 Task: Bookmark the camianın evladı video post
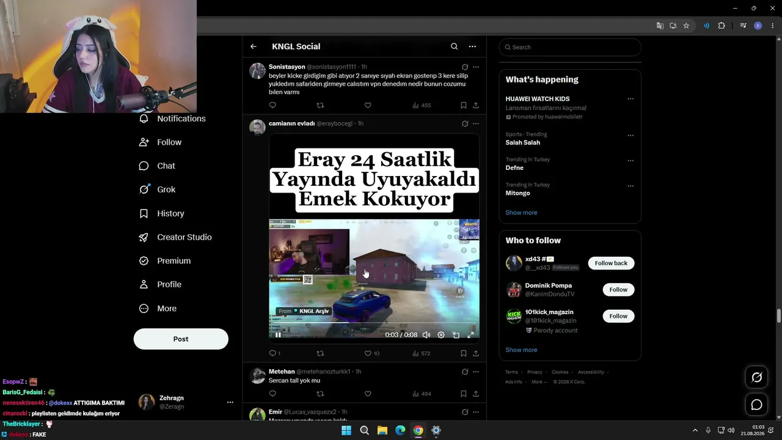(x=464, y=353)
